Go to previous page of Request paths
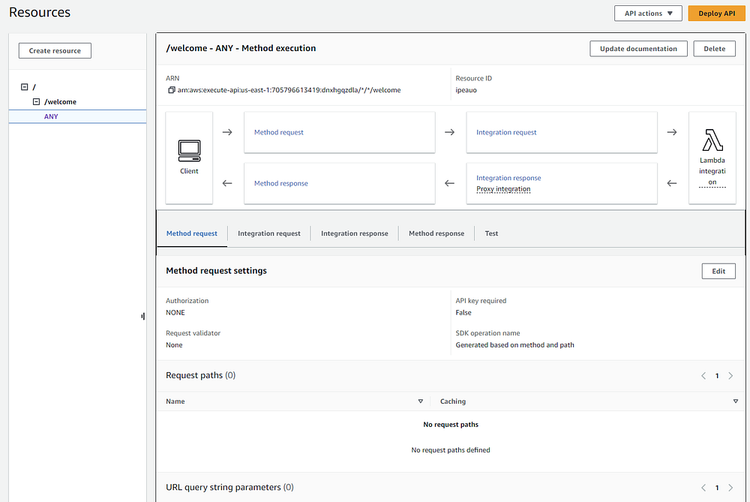 (x=703, y=375)
